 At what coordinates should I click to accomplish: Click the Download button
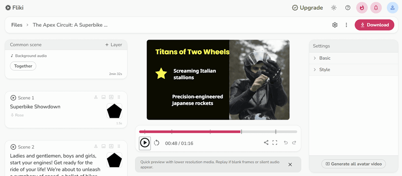coord(374,25)
